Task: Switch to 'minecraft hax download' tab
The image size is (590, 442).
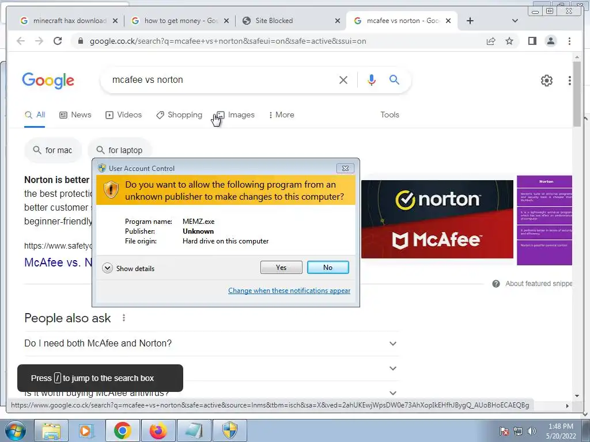Action: [69, 21]
